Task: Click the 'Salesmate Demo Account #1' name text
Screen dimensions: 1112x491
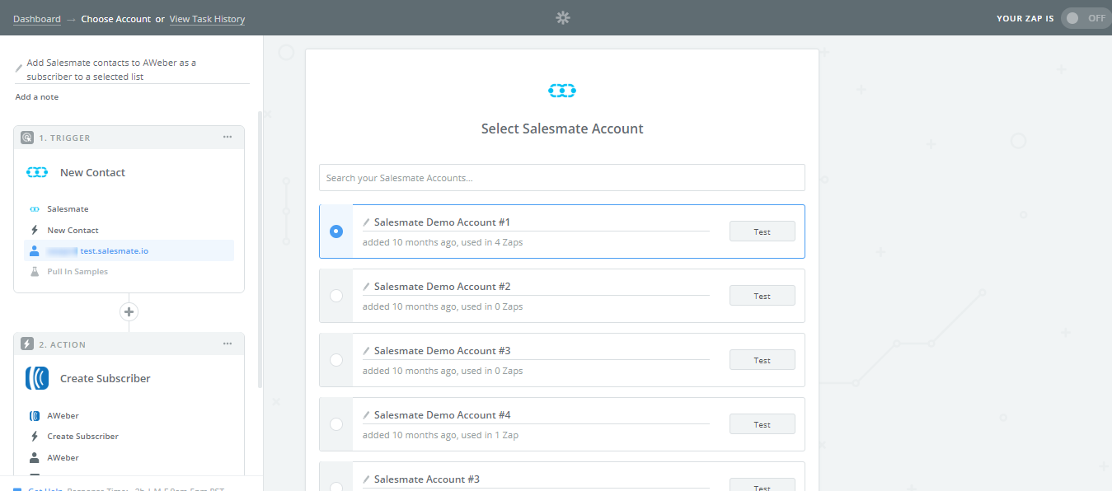Action: pyautogui.click(x=443, y=222)
